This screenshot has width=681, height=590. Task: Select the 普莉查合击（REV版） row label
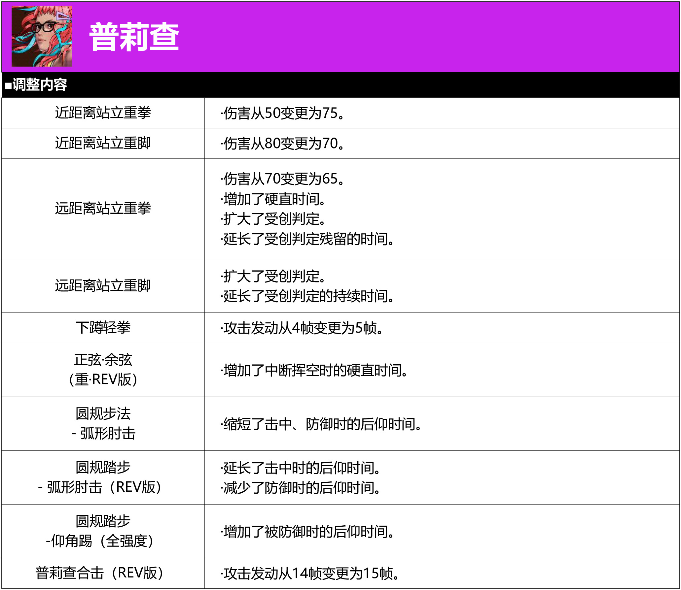coord(100,573)
